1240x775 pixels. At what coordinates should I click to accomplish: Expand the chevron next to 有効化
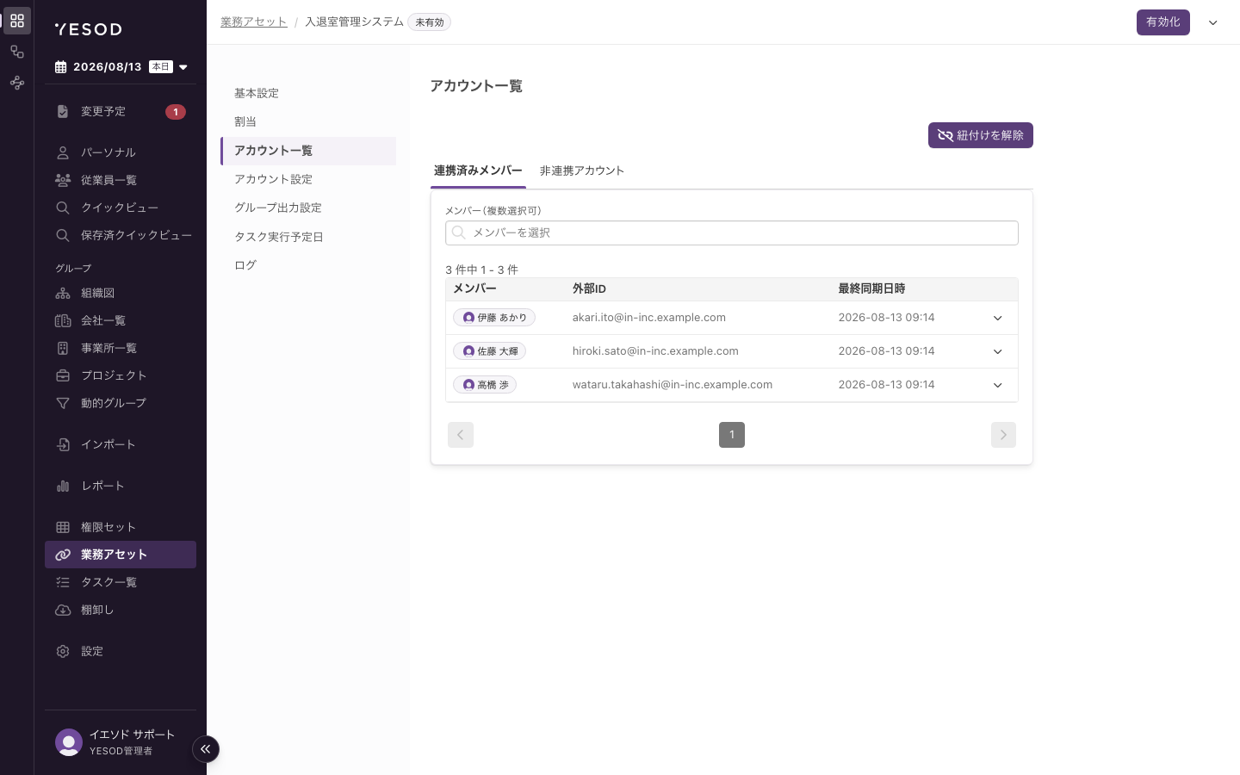click(1213, 22)
